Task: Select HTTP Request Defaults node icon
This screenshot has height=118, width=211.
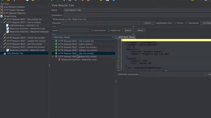Action: (1, 13)
